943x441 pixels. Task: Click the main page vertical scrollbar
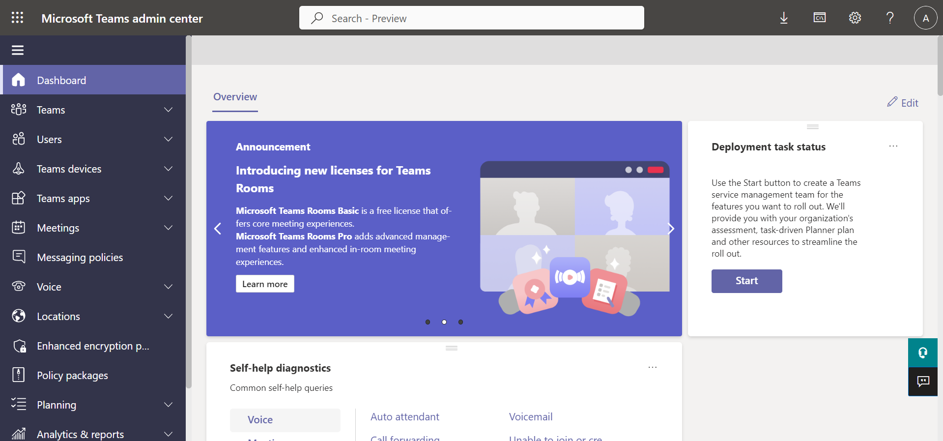pyautogui.click(x=940, y=66)
